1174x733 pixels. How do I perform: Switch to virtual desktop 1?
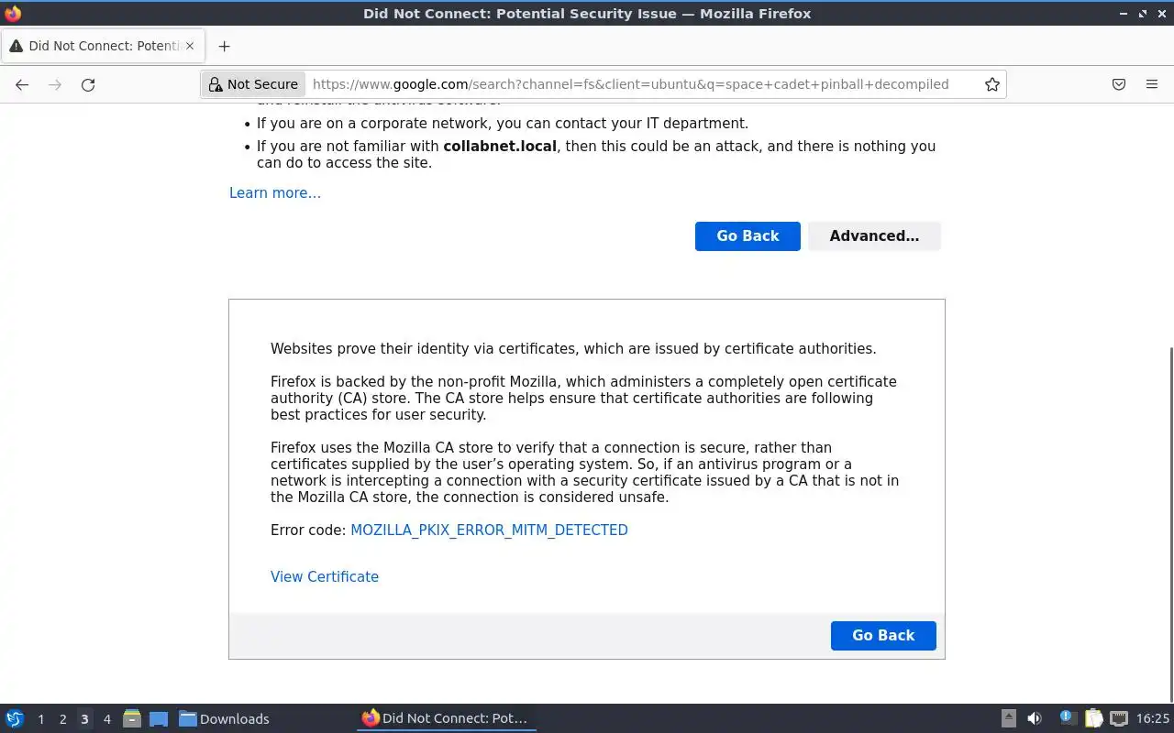(x=40, y=719)
